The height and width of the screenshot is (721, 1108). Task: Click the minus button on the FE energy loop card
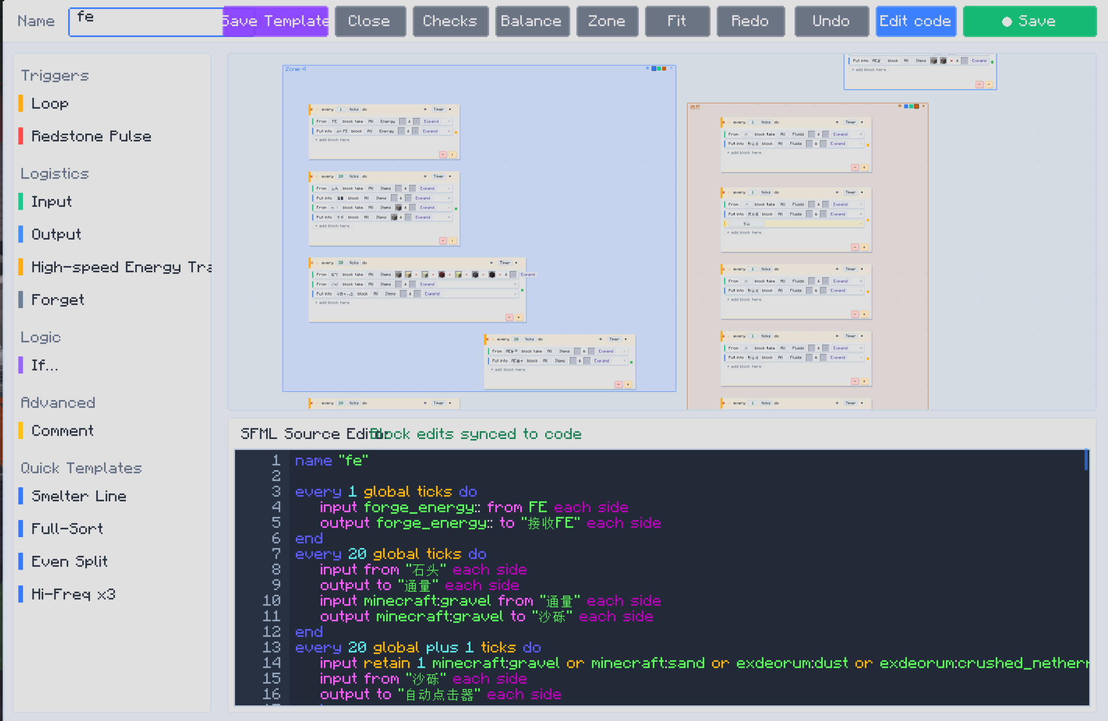point(443,154)
